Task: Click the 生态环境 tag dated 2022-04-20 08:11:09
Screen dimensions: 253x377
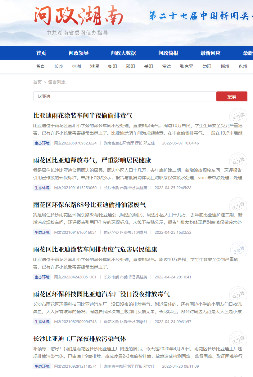Action: [42, 366]
